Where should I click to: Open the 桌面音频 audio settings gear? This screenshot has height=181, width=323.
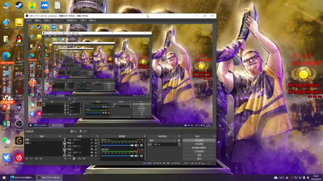click(x=141, y=156)
